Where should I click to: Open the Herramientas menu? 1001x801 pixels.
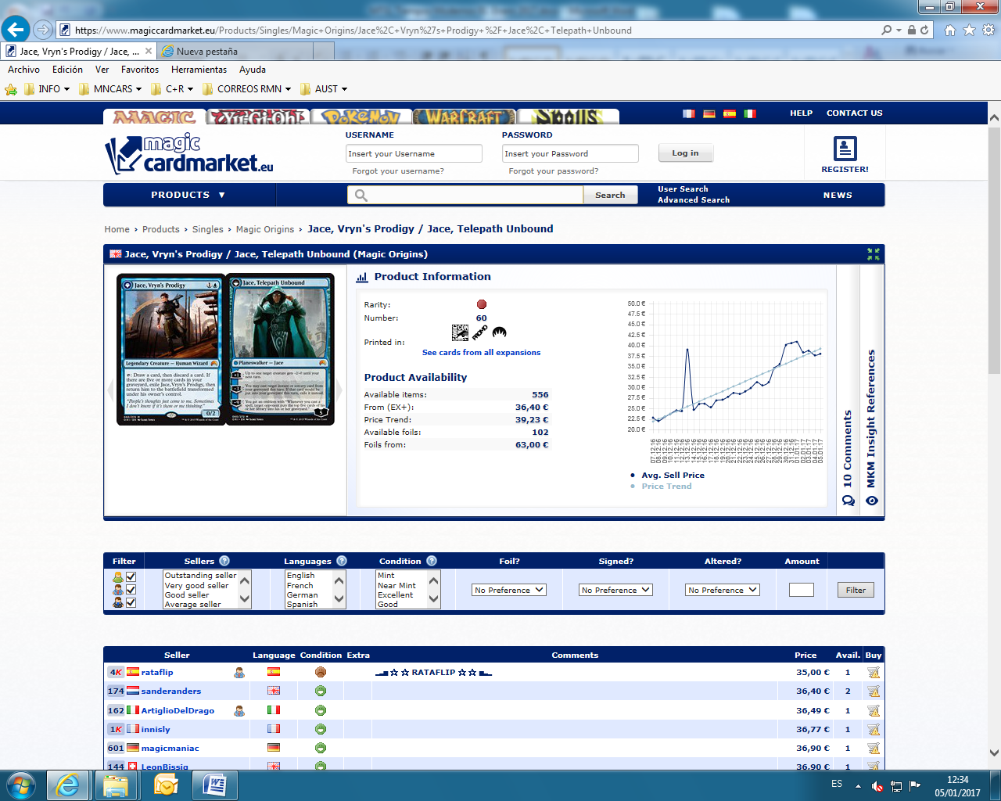click(199, 70)
